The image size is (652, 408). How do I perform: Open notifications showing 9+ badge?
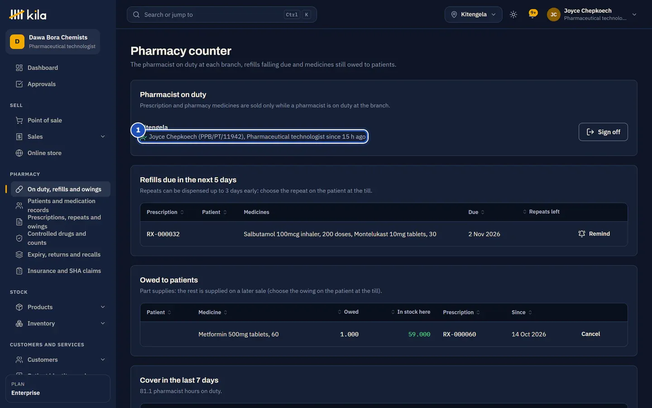(x=533, y=14)
